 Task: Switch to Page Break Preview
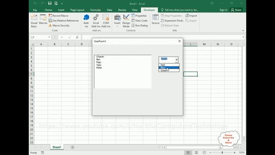click(x=205, y=152)
